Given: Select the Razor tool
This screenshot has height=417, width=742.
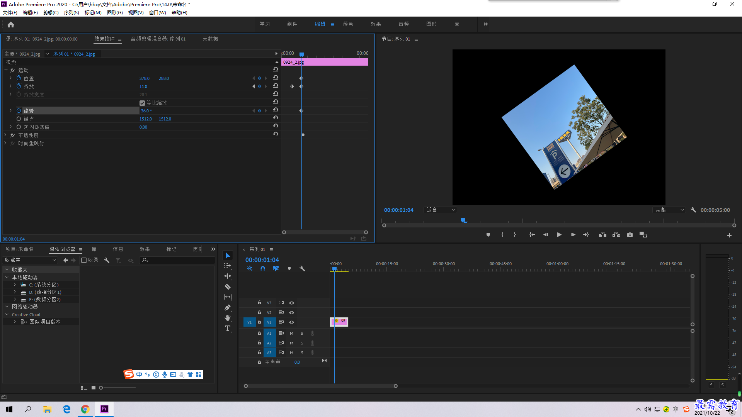Looking at the screenshot, I should (228, 287).
